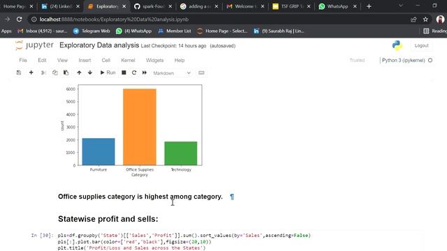This screenshot has width=447, height=251.
Task: Open the (4) WhatsApp bookmark
Action: click(x=133, y=31)
